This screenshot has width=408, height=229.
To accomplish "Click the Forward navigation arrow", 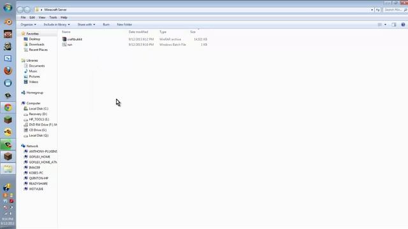I will coord(27,10).
